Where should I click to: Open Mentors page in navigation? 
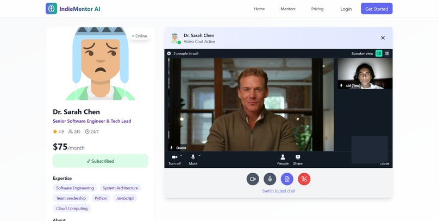click(288, 9)
